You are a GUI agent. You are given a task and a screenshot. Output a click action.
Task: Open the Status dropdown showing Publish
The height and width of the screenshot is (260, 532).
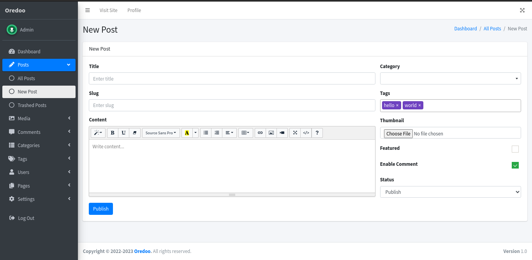tap(450, 192)
